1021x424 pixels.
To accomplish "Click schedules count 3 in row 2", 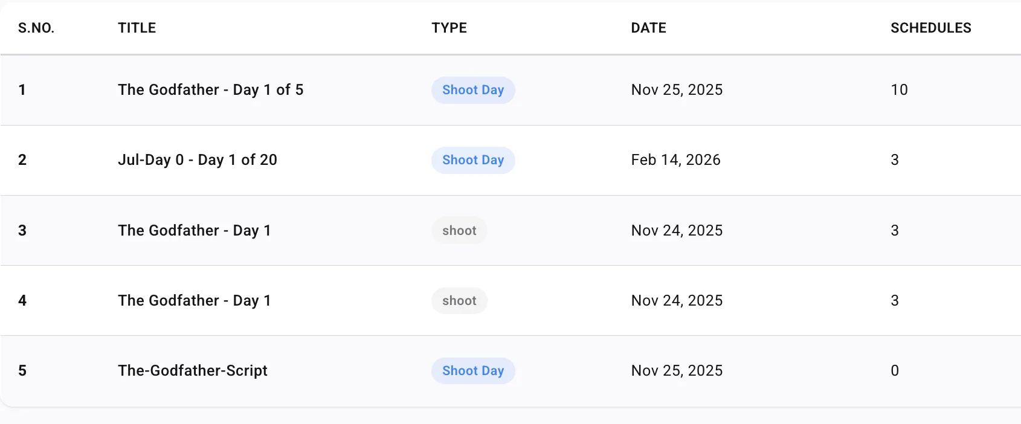I will pos(895,160).
